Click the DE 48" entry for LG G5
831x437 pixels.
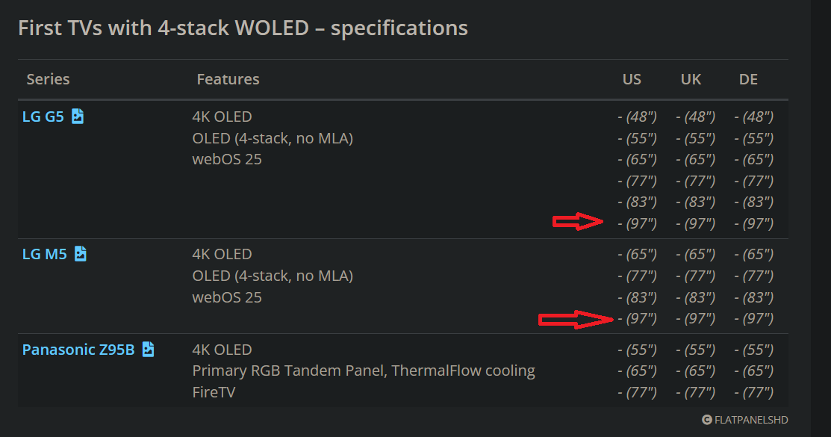coord(753,116)
